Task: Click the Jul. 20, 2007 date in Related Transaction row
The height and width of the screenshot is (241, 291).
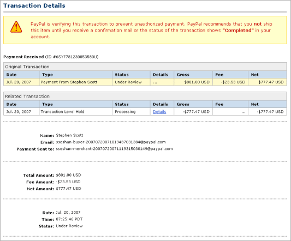Action: coord(21,112)
